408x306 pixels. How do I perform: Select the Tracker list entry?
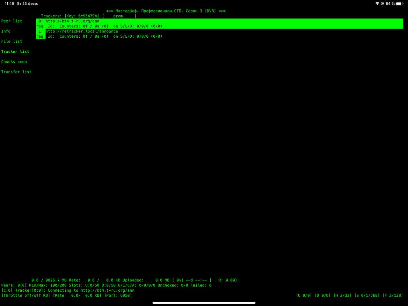15,52
